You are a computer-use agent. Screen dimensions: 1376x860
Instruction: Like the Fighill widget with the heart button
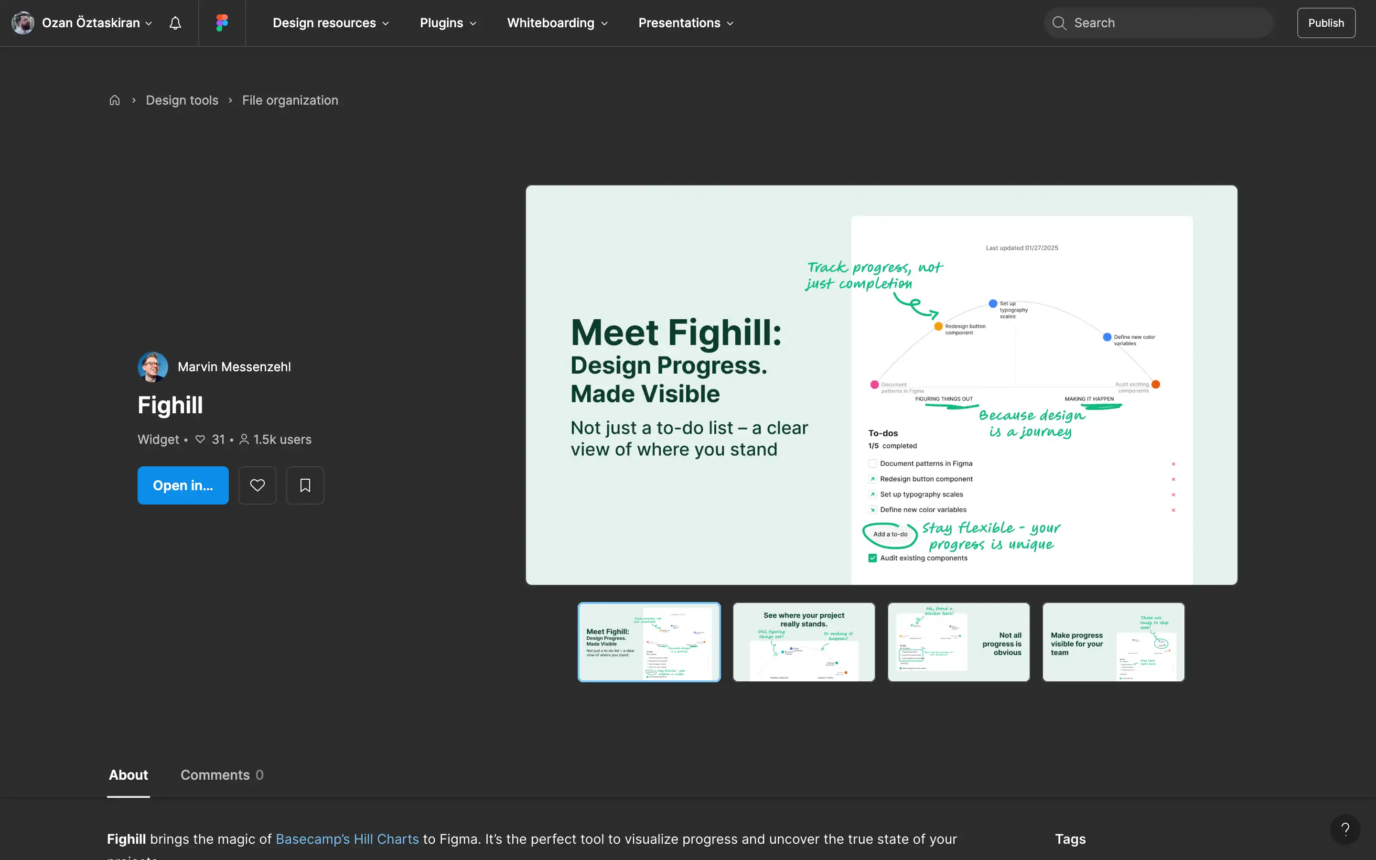tap(257, 485)
